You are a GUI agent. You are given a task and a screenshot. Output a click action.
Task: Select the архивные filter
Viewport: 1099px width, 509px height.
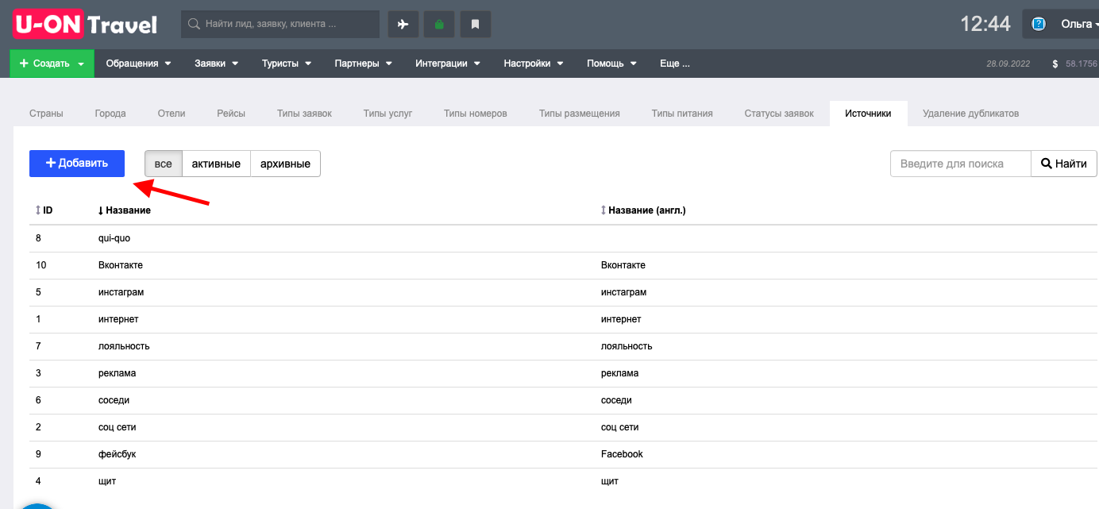(285, 164)
